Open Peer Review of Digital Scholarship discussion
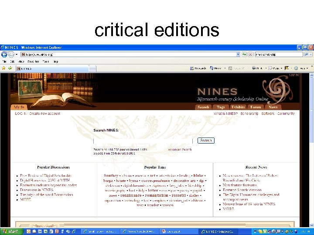The image size is (314, 235). coord(46,176)
